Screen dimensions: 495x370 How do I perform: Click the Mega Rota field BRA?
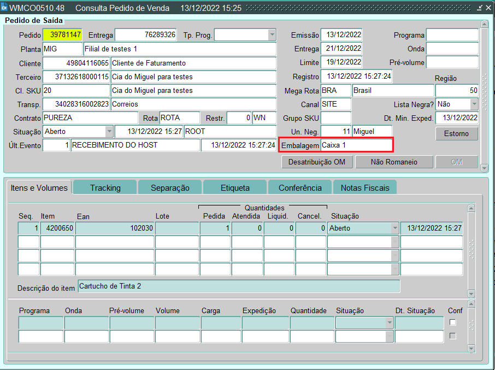336,91
